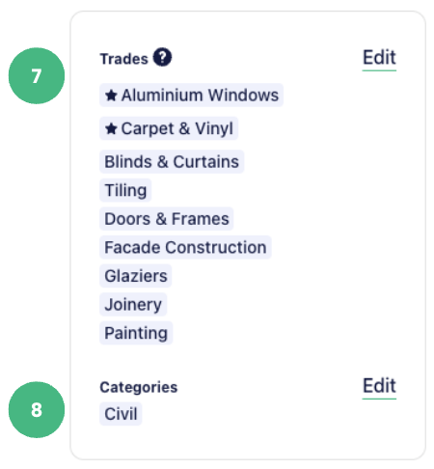Screen dimensions: 434x469
Task: Select the Aluminium Windows trade tag
Action: pos(191,96)
